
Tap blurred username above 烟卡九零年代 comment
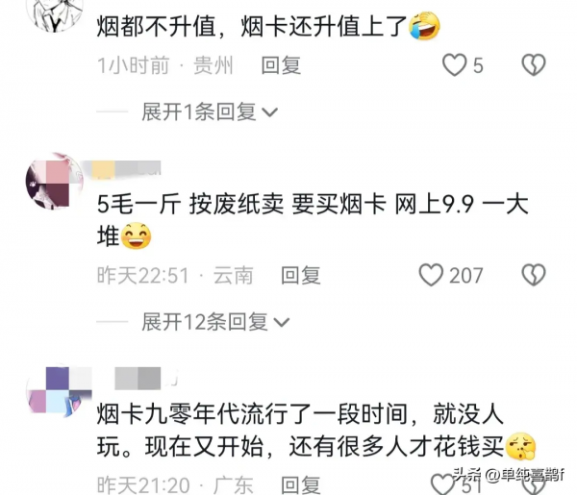pos(145,379)
